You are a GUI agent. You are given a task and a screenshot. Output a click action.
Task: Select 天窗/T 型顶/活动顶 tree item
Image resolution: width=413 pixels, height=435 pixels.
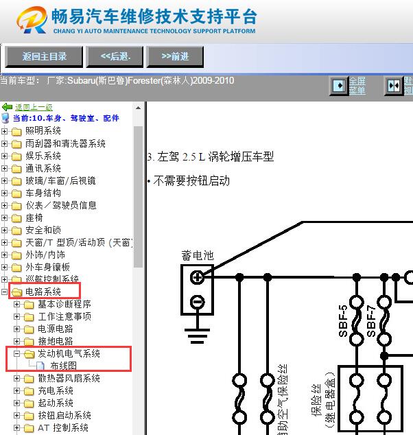[x=79, y=243]
